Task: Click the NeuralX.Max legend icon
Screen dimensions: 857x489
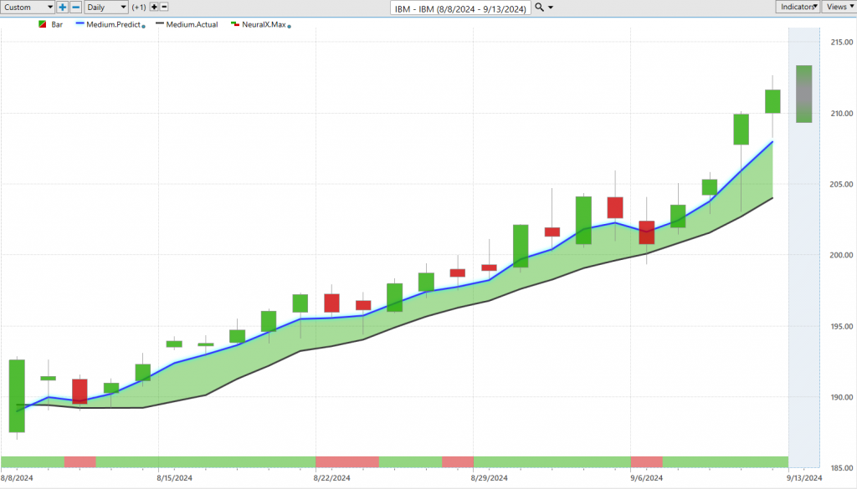Action: point(235,24)
